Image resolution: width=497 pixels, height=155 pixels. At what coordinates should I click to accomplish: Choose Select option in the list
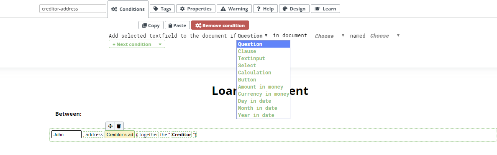coord(264,66)
